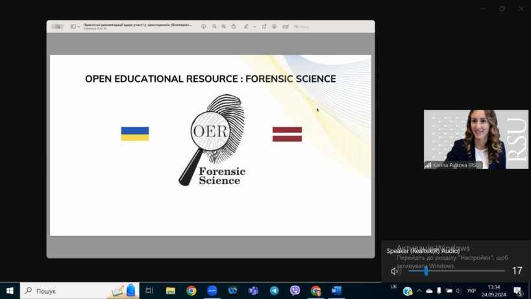Viewport: 531px width, 299px height.
Task: Open Viber from the taskbar
Action: pos(295,291)
